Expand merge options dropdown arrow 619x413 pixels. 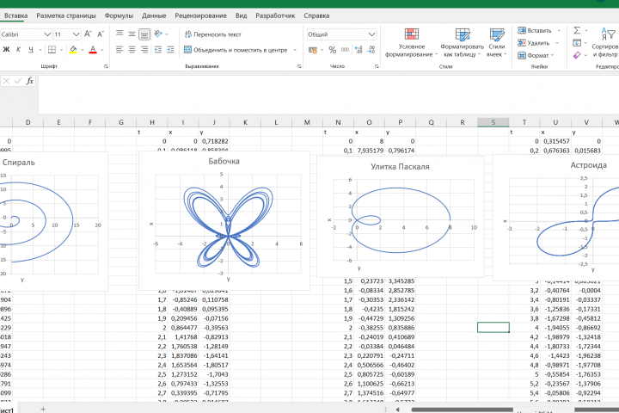(295, 50)
